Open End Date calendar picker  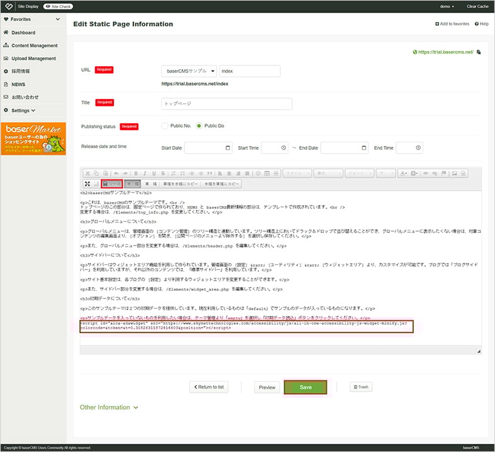pyautogui.click(x=364, y=148)
